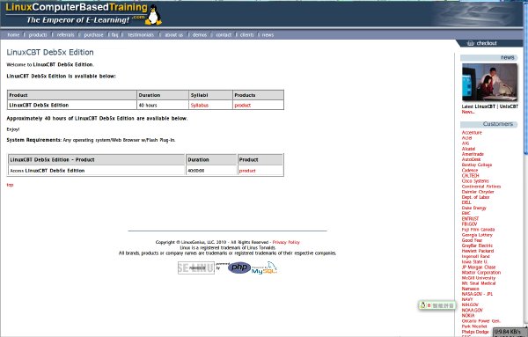Click the Hewlett Packard customer link
This screenshot has width=528, height=337.
pos(478,251)
